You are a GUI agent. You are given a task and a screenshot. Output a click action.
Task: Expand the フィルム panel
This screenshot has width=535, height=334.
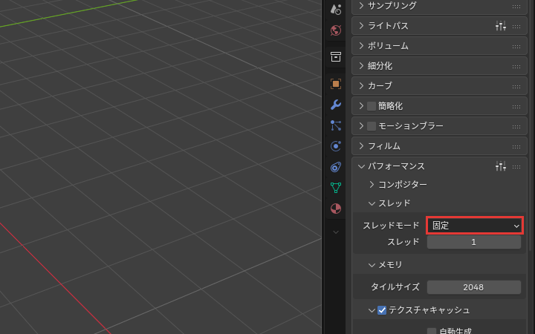361,146
